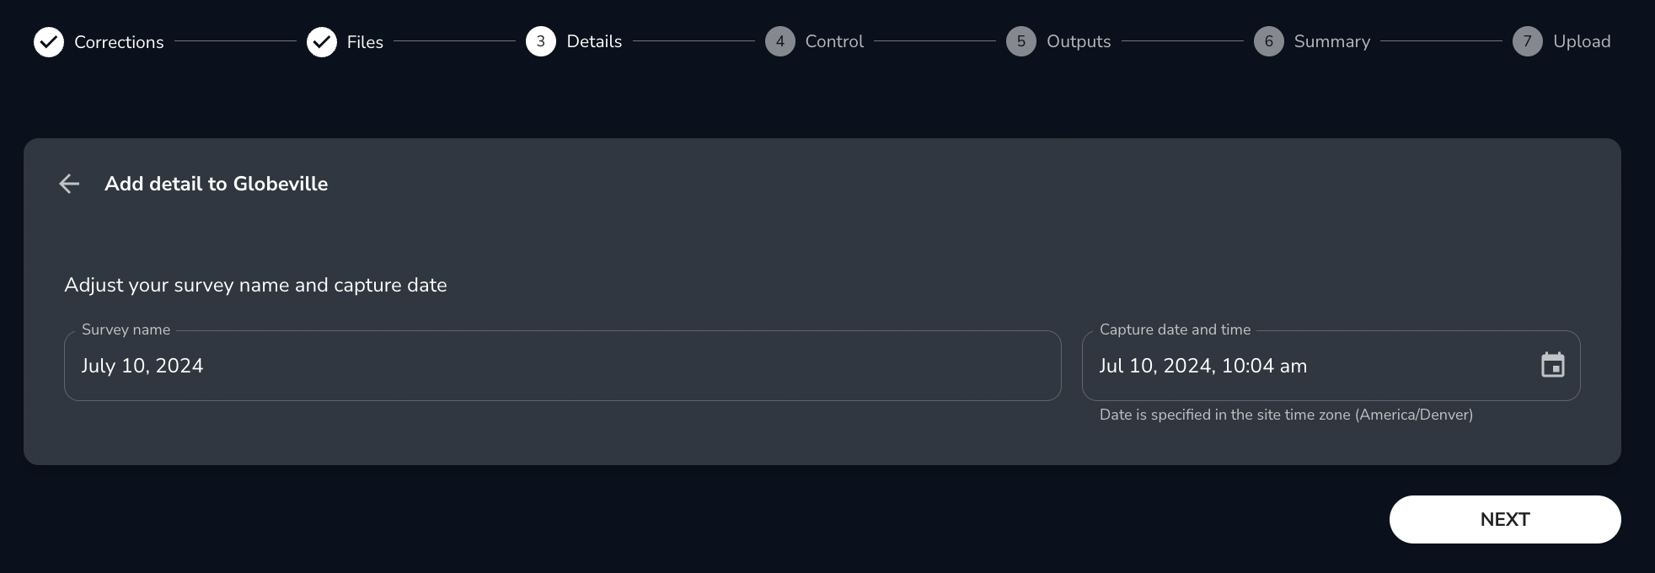
Task: Open the Outputs step label
Action: click(1079, 41)
